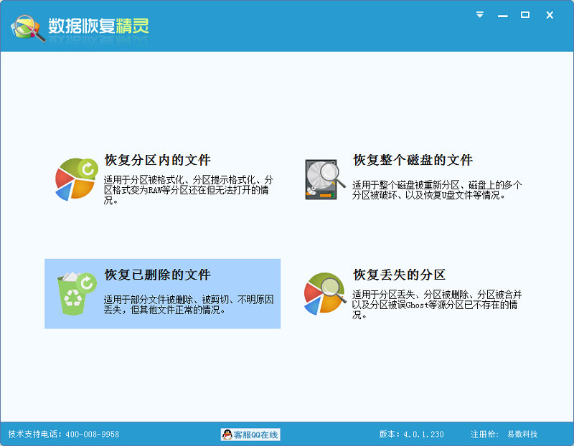Image resolution: width=574 pixels, height=446 pixels.
Task: Click description starting 适用于分区被格式化
Action: click(188, 190)
